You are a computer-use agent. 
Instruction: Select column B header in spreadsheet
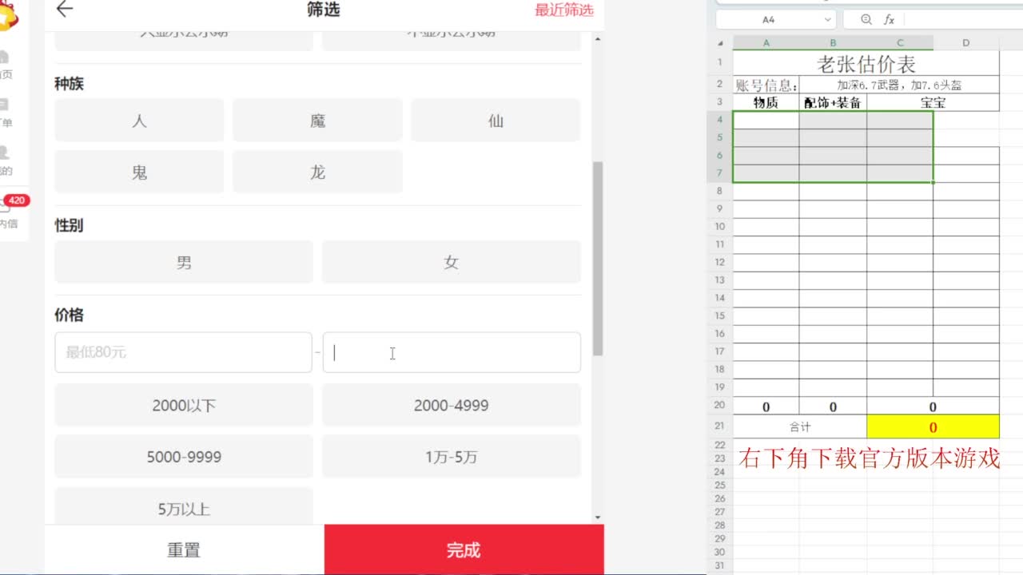[833, 43]
